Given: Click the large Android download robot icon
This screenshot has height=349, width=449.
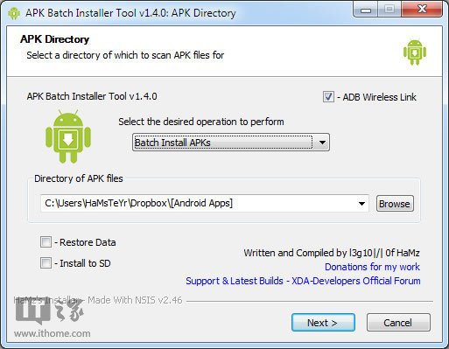Looking at the screenshot, I should click(x=68, y=136).
